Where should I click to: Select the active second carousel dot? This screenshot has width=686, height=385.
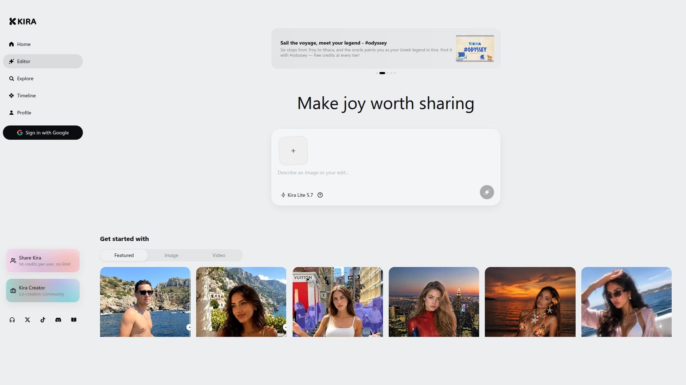click(x=382, y=73)
